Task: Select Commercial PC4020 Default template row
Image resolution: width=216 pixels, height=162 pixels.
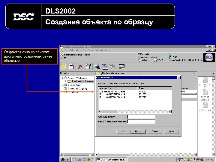Action: coord(135,91)
